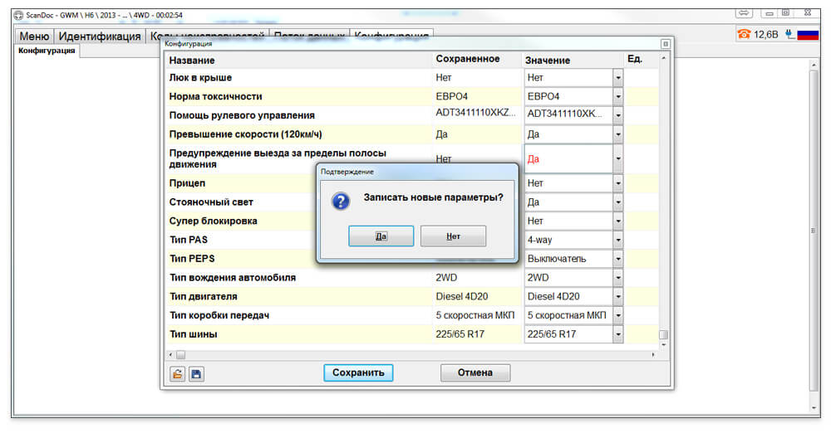Select the Тип двигателя row name

[x=203, y=296]
